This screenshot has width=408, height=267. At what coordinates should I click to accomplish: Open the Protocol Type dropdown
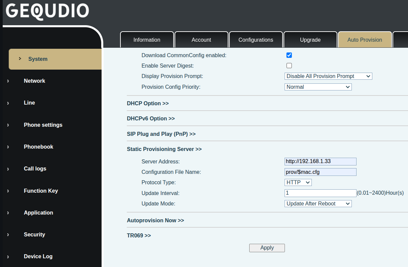pos(298,183)
